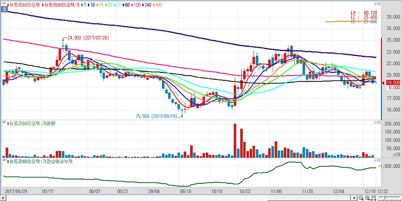The width and height of the screenshot is (402, 201).
Task: Select the 33-day moving average legend
Action: 117,5
